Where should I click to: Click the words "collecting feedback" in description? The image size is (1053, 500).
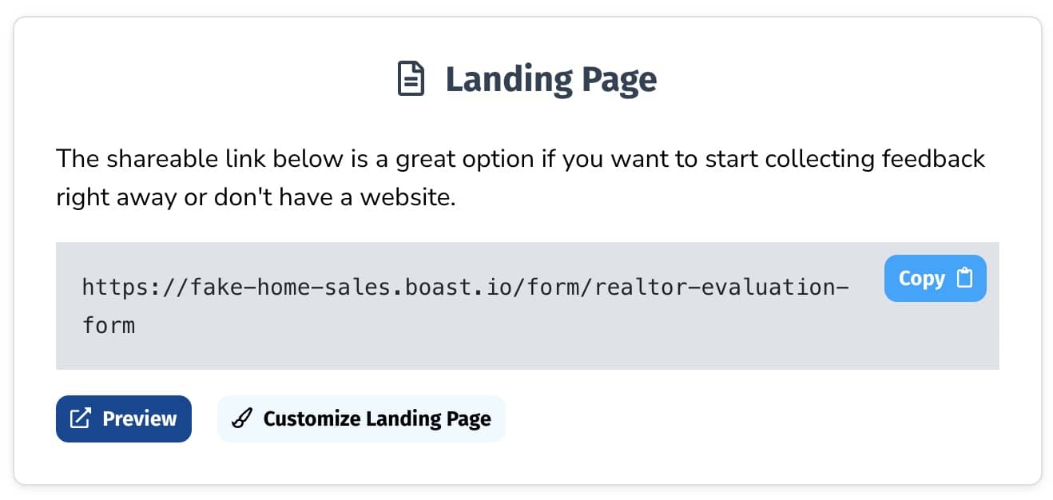875,159
